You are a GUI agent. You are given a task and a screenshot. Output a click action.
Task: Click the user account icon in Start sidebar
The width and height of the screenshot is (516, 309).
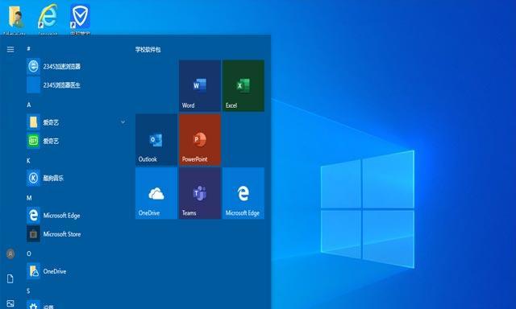click(x=10, y=253)
